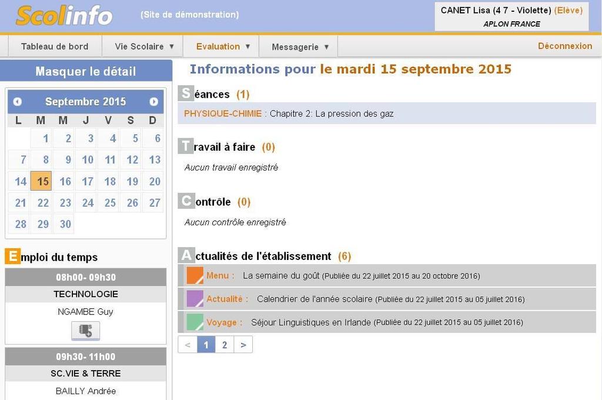Click the green Voyage news icon
The width and height of the screenshot is (602, 400).
click(x=195, y=322)
